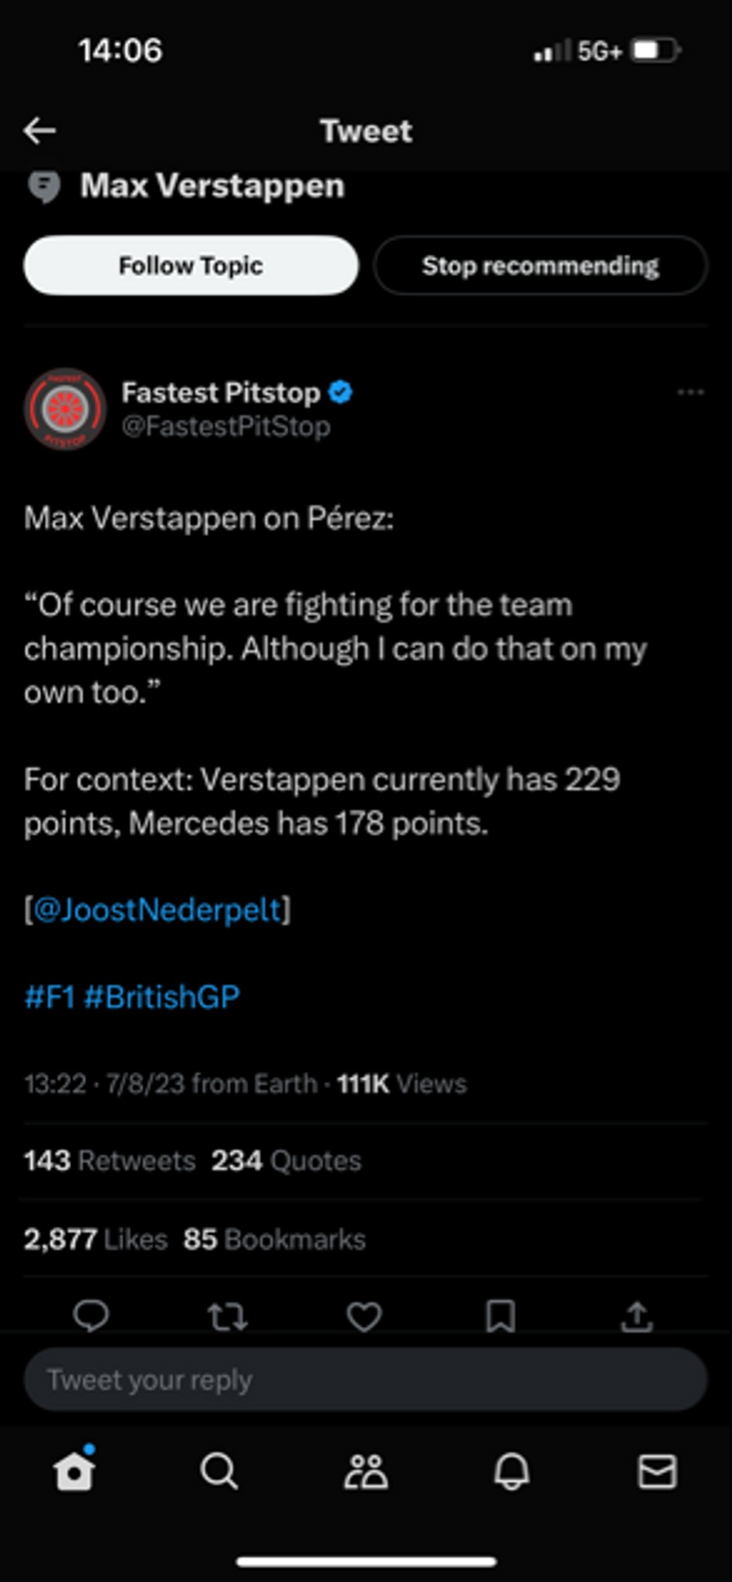This screenshot has width=732, height=1582.
Task: Open the Fastest Pitstop profile picture
Action: coord(65,409)
